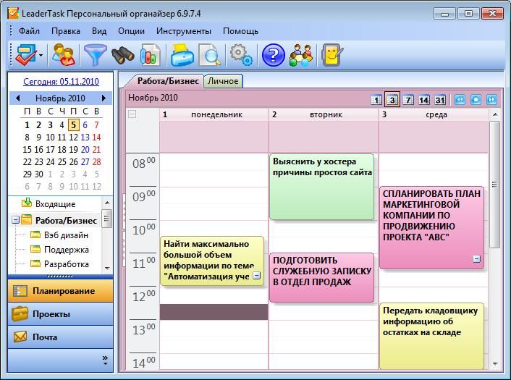Viewport: 511px width, 380px height.
Task: Open search with the binoculars icon
Action: coord(122,55)
